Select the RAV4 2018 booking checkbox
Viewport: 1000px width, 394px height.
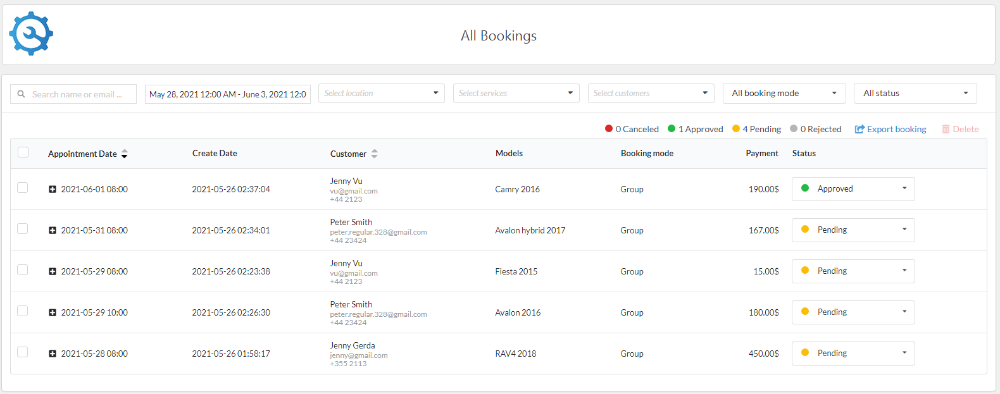coord(23,352)
